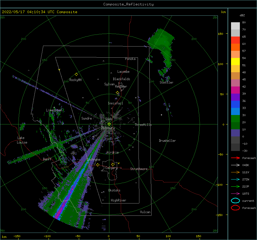Click the Strathmore label

tap(139, 169)
